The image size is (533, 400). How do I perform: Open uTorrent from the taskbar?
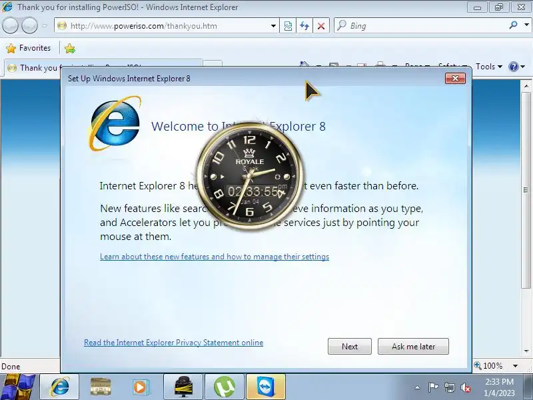coord(225,387)
